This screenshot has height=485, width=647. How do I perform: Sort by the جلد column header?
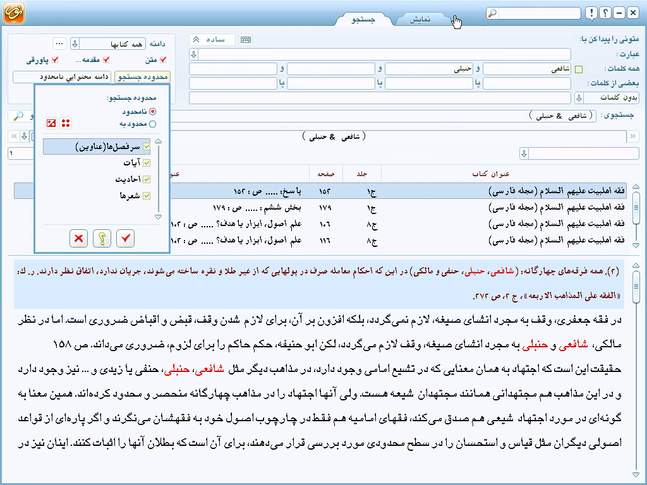point(362,174)
